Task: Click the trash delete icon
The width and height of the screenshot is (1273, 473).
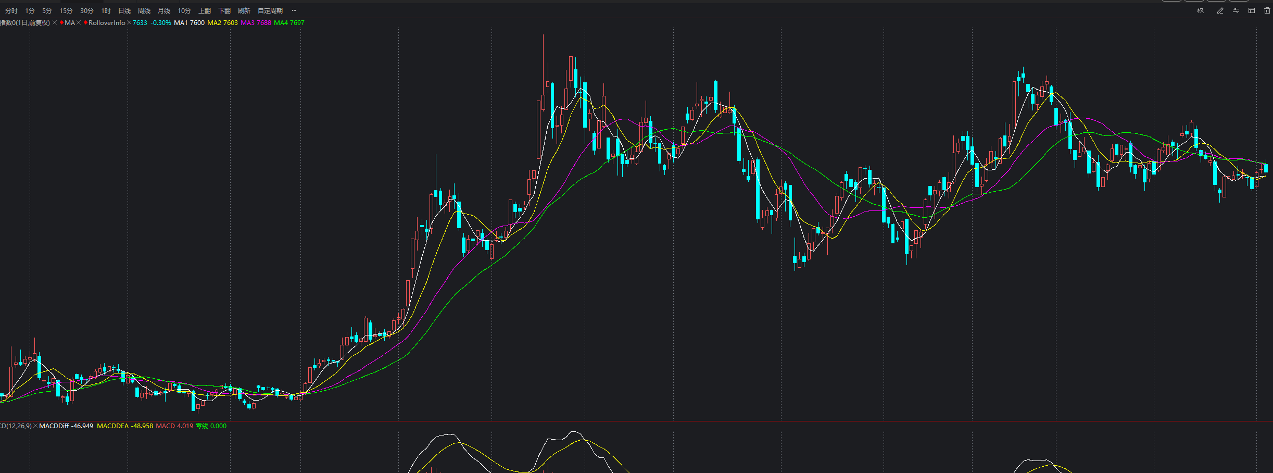Action: tap(1267, 10)
